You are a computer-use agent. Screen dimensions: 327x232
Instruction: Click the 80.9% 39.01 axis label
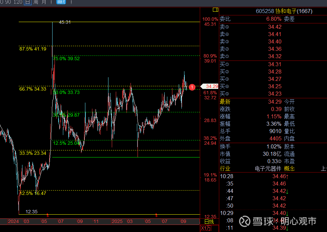point(210,58)
